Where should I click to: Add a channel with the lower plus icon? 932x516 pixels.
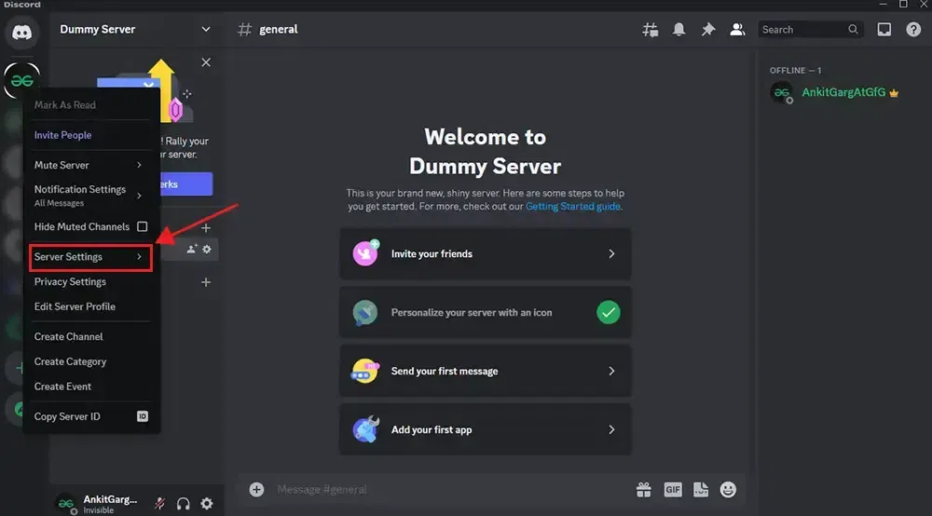(206, 282)
